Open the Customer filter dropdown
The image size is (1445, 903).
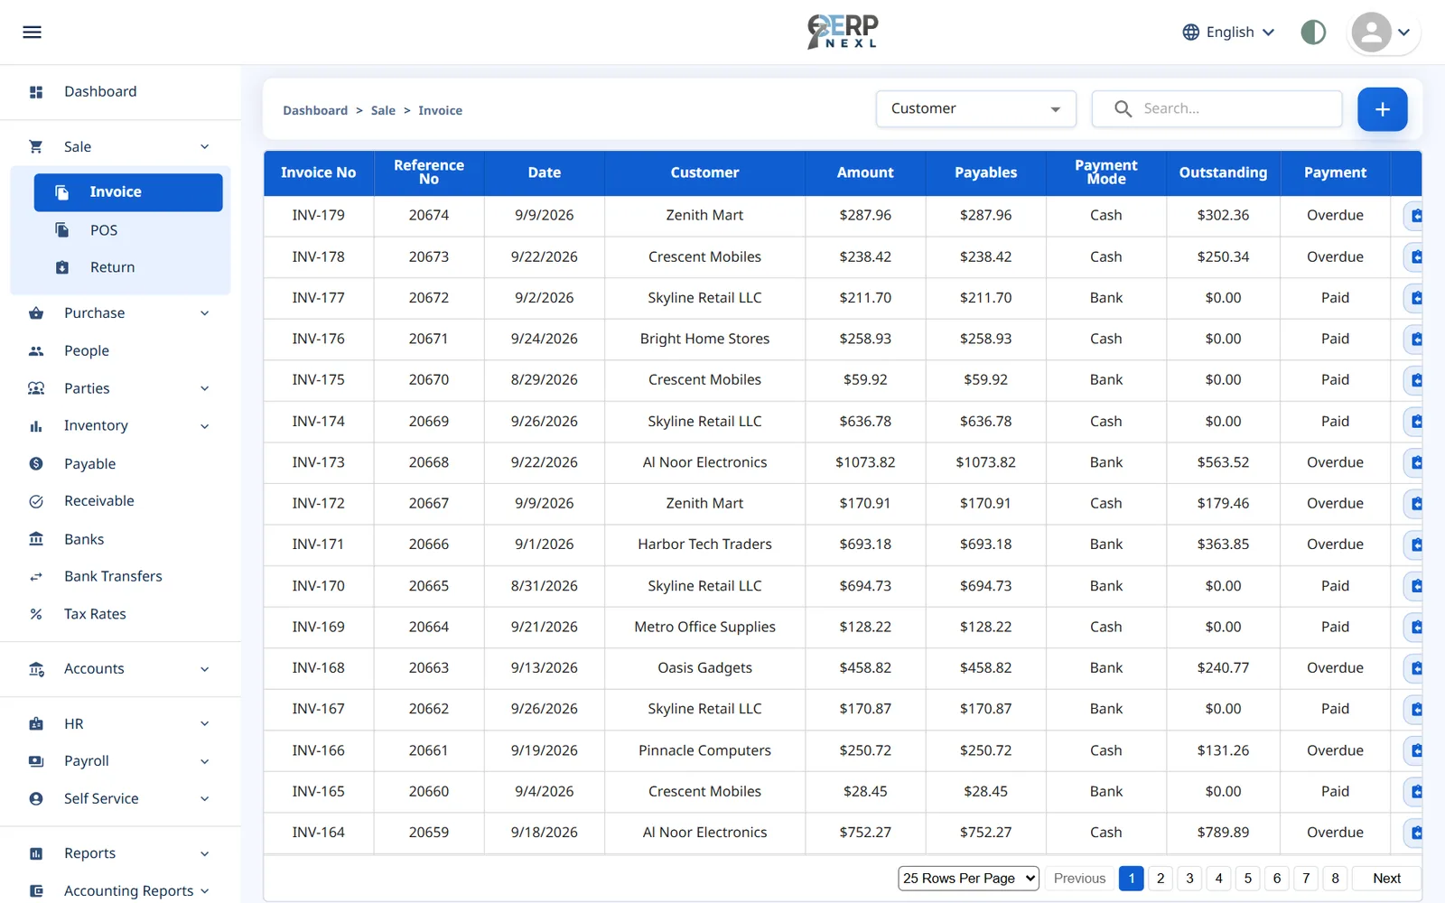pos(976,108)
